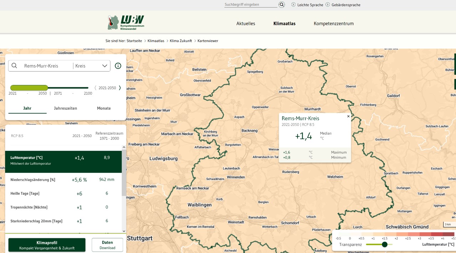The image size is (456, 253).
Task: Select the 2071–2100 timeline segment
Action: point(68,88)
